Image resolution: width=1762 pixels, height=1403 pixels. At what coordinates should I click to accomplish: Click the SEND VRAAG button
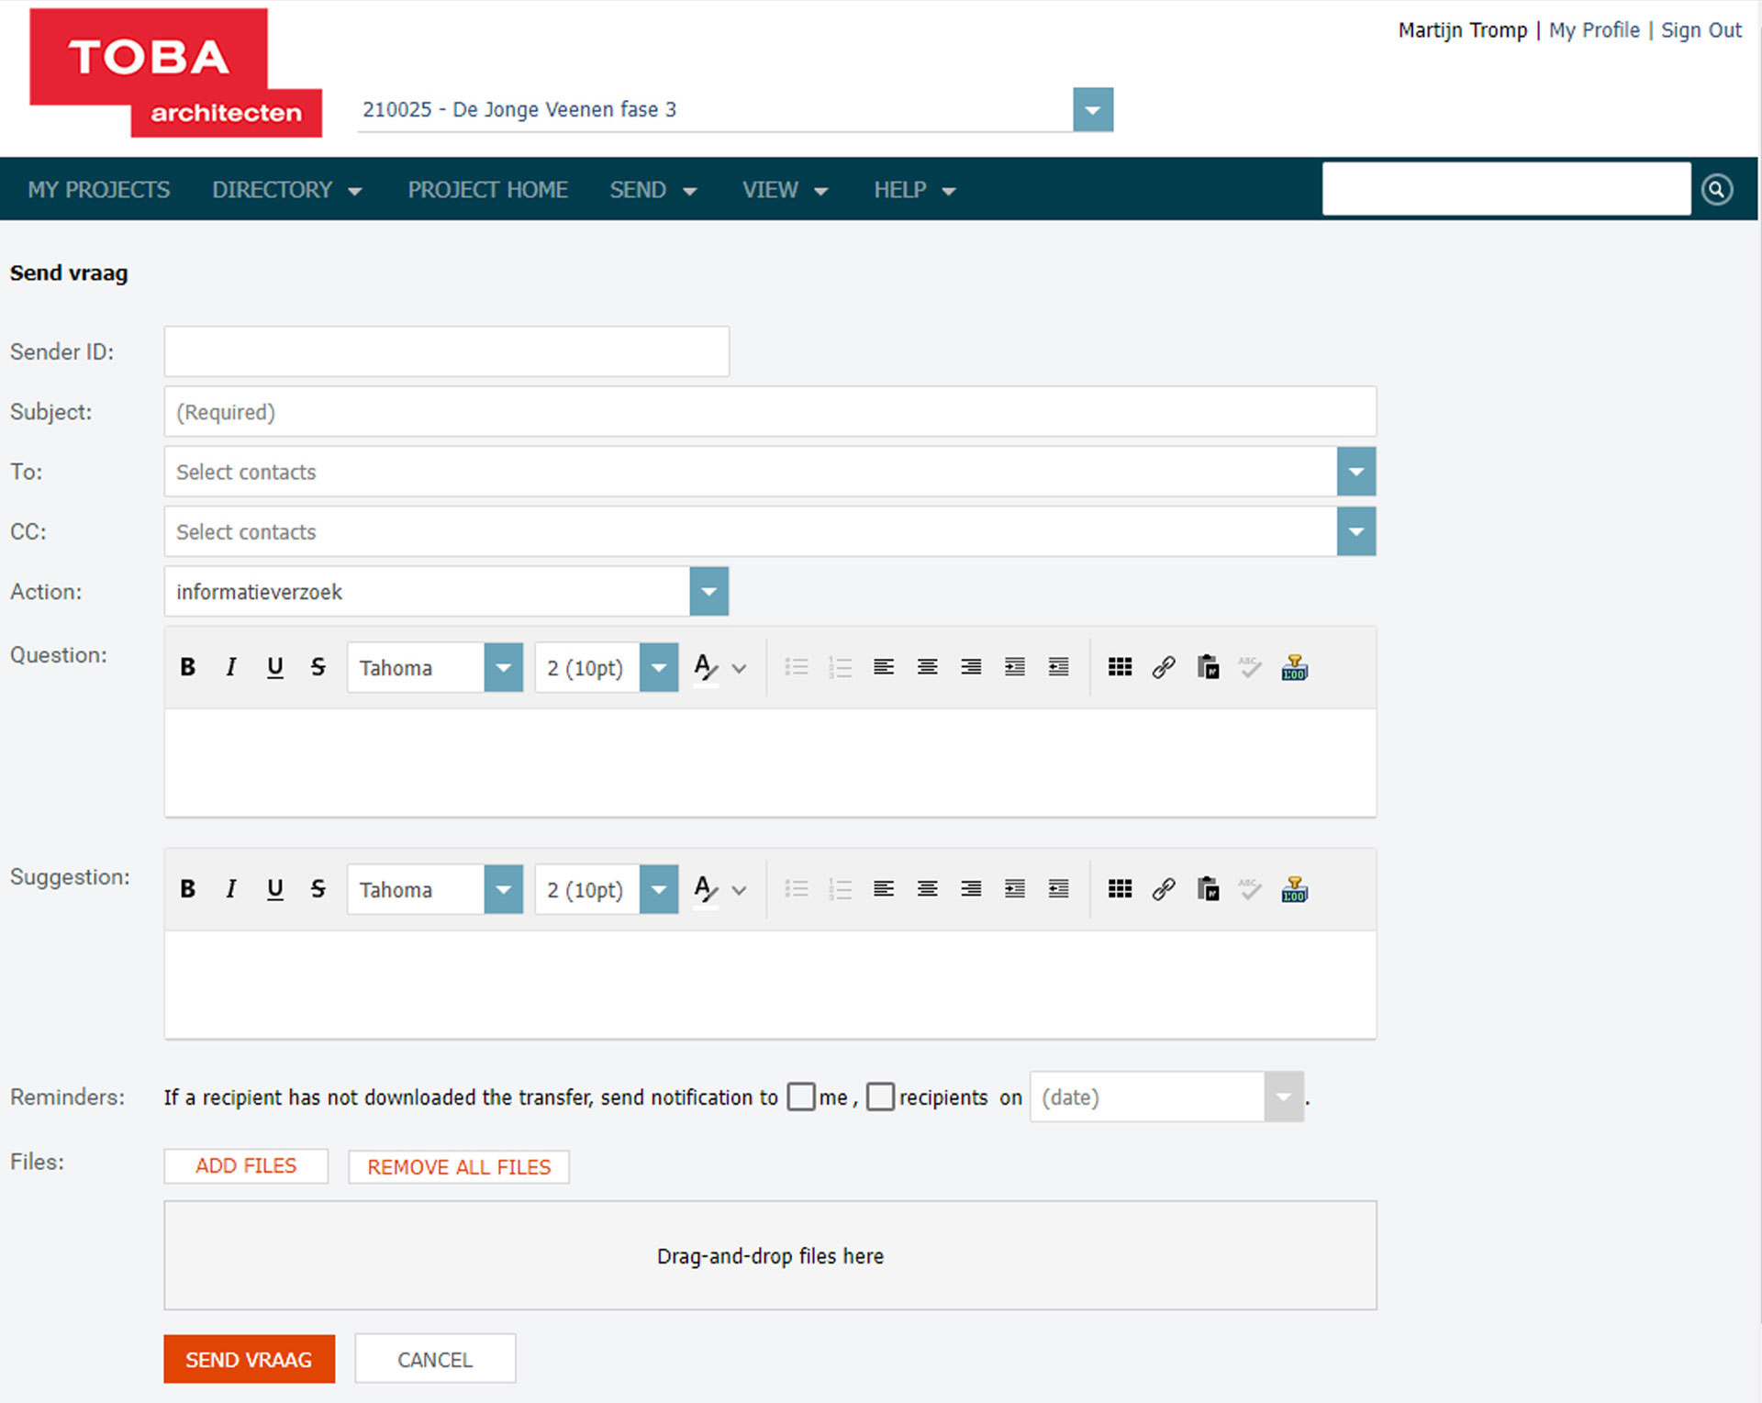[x=249, y=1359]
